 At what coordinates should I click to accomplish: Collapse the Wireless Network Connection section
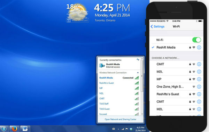tap(138, 73)
